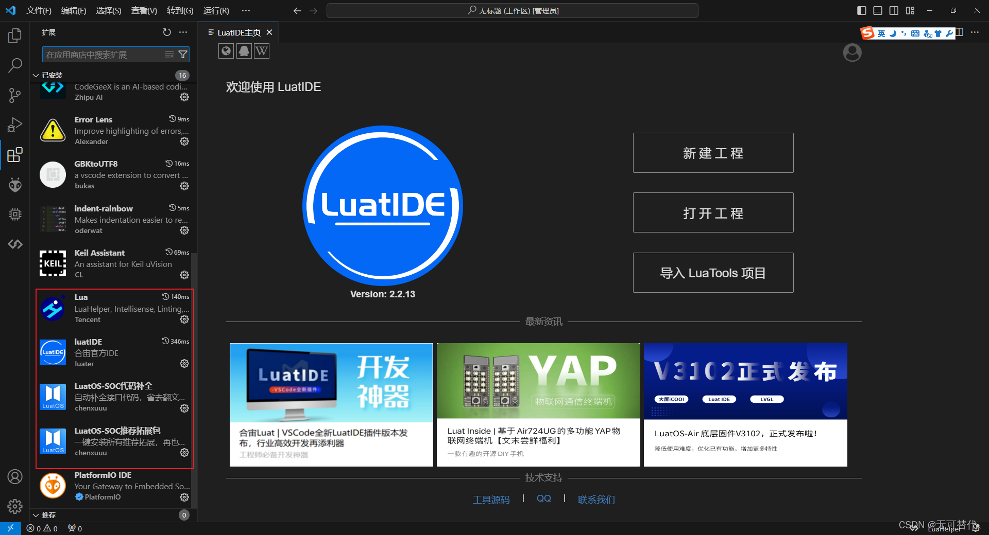Switch to the LuatIDE主页 tab
Viewport: 989px width, 535px height.
(238, 32)
